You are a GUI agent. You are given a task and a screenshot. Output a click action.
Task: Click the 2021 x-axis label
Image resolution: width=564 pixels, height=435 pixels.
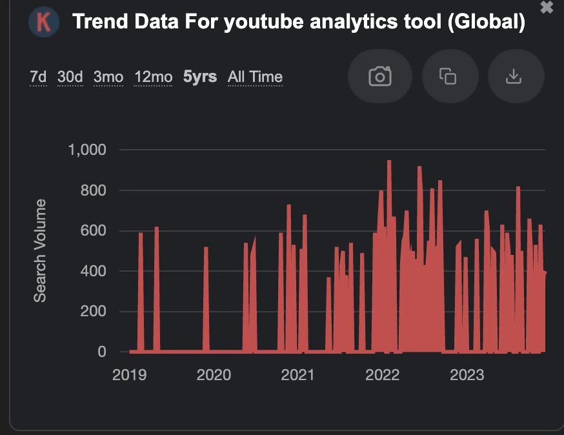pyautogui.click(x=297, y=375)
